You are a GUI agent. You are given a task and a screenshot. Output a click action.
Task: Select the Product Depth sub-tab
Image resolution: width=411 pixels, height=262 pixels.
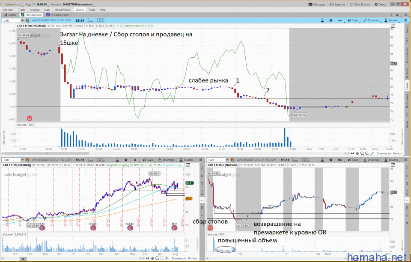click(x=58, y=15)
